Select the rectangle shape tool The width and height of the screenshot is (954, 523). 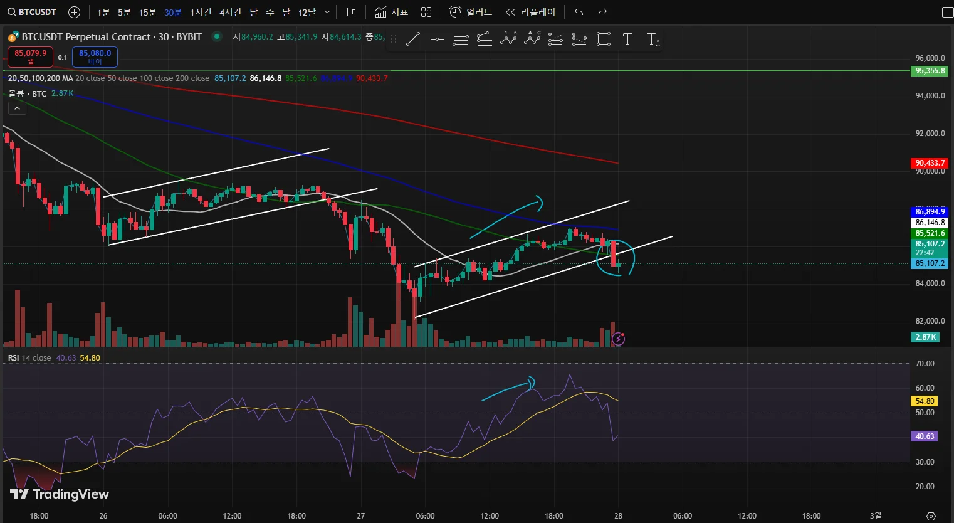(x=604, y=40)
